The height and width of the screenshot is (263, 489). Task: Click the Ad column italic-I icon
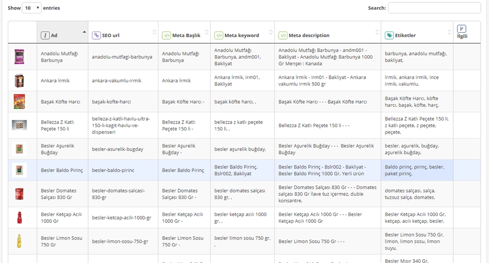click(45, 35)
